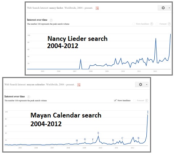Expand dropdown arrow next to bottom gear
The image size is (175, 154).
coord(147,85)
